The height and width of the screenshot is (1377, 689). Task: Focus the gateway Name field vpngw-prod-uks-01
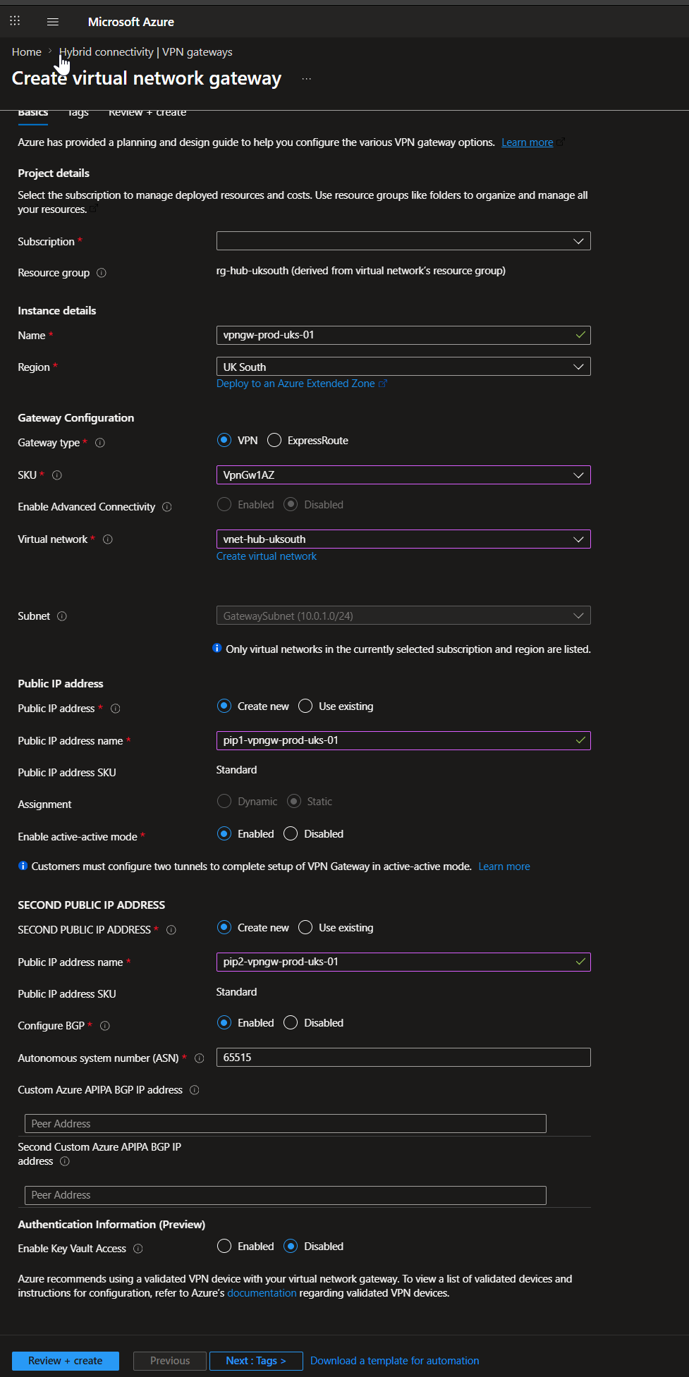(x=403, y=335)
